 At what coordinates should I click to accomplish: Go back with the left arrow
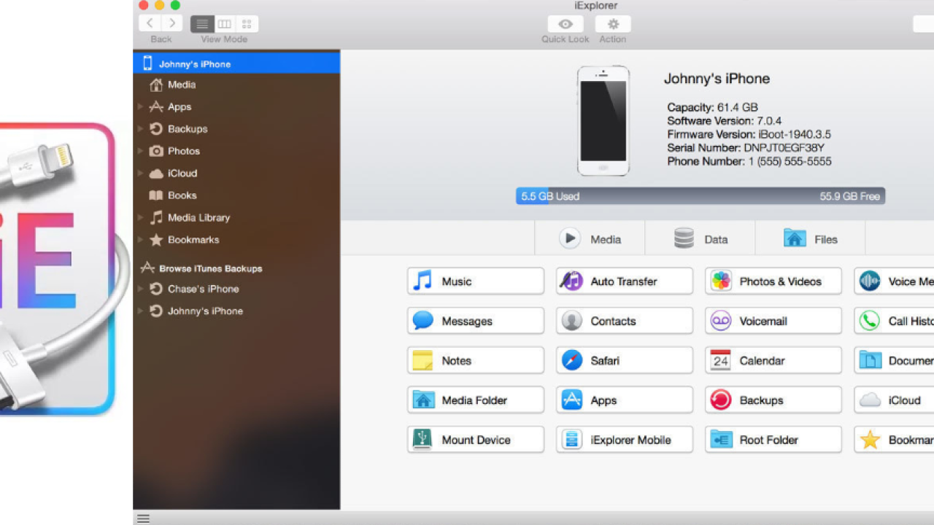pyautogui.click(x=150, y=24)
